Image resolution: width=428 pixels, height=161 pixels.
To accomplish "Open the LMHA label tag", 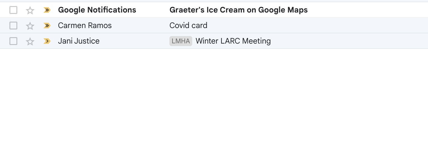I will [181, 41].
